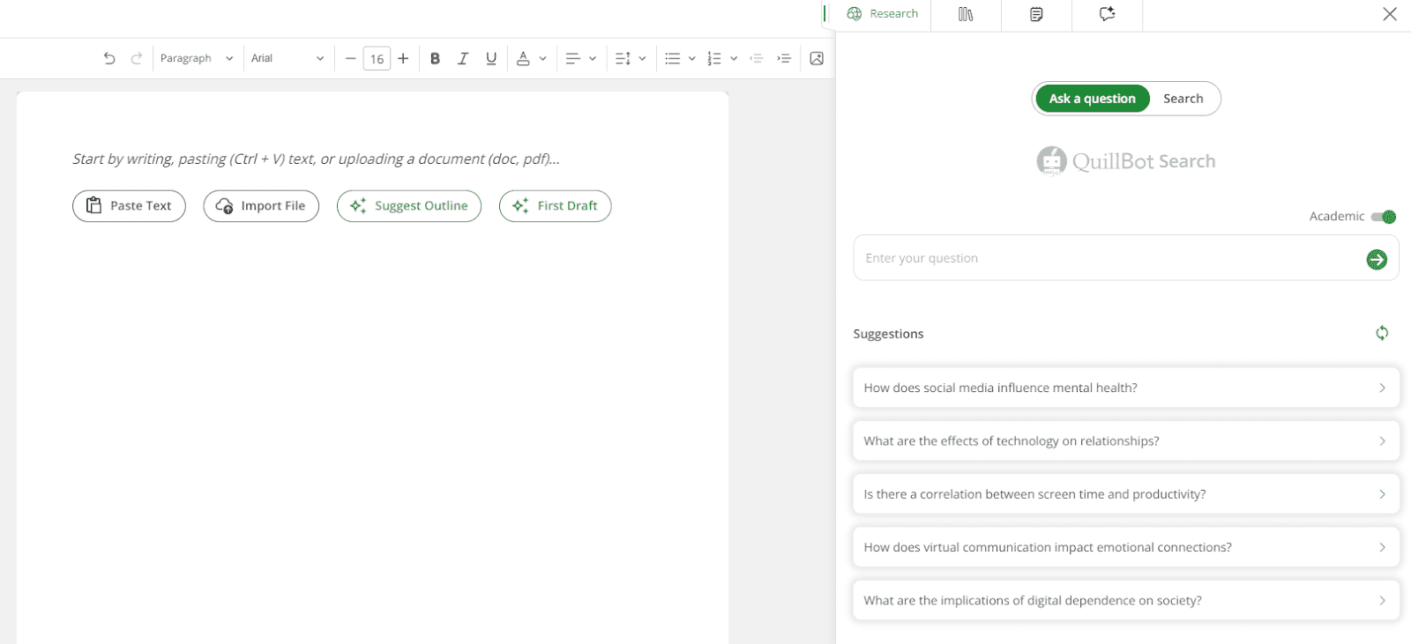
Task: Submit question with green arrow button
Action: (x=1377, y=259)
